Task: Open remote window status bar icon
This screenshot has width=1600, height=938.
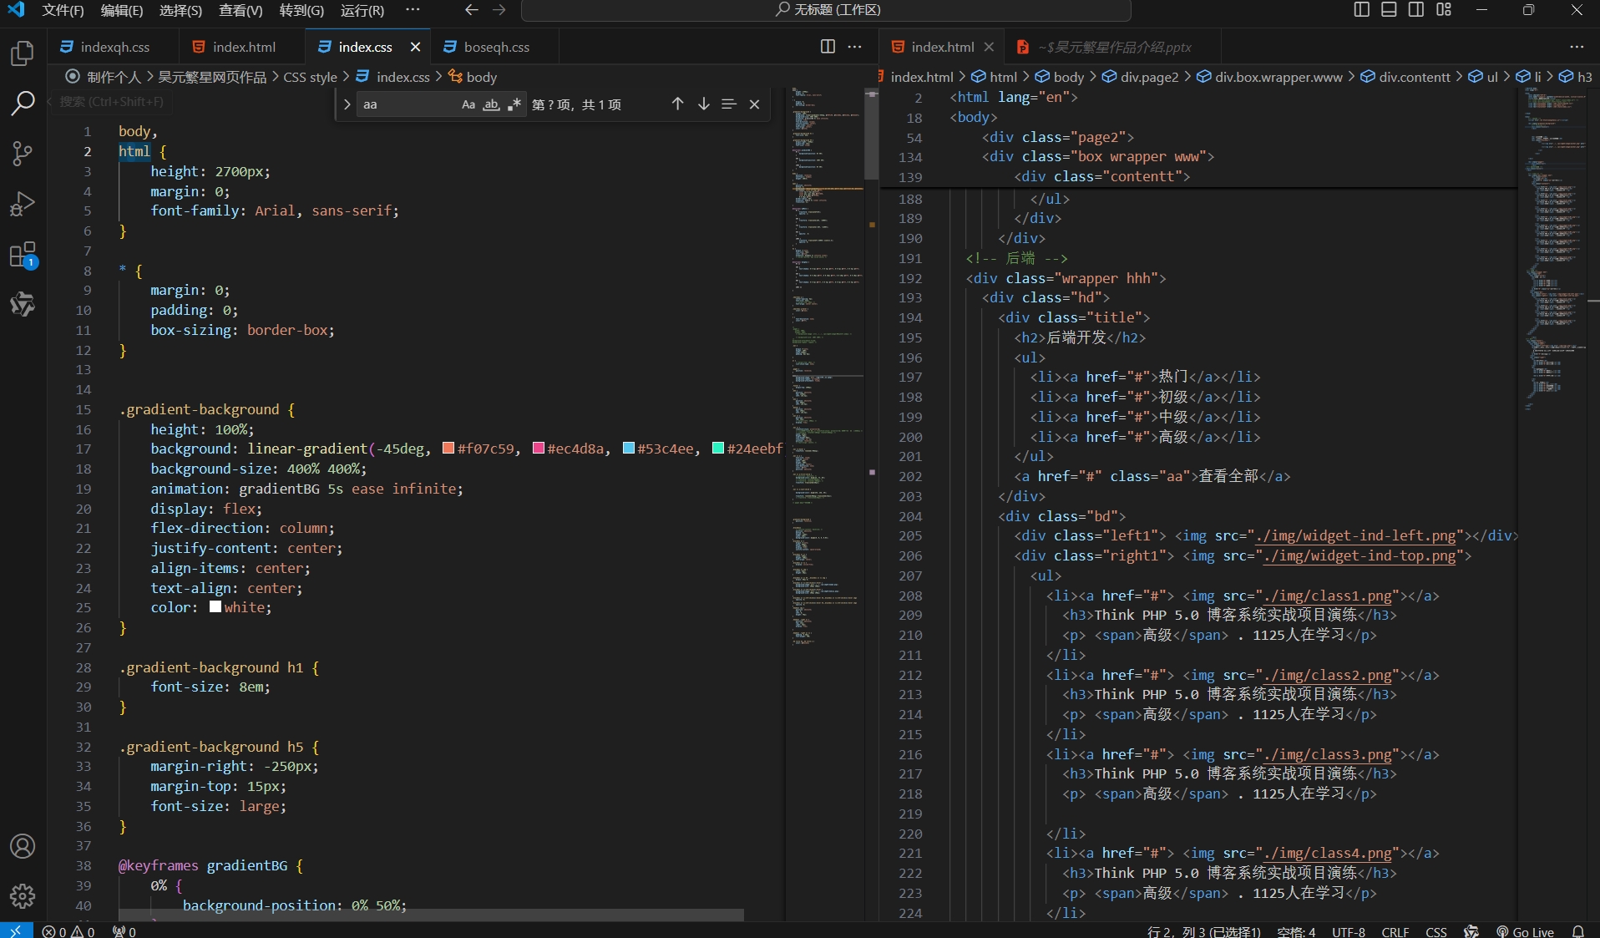Action: pos(16,931)
